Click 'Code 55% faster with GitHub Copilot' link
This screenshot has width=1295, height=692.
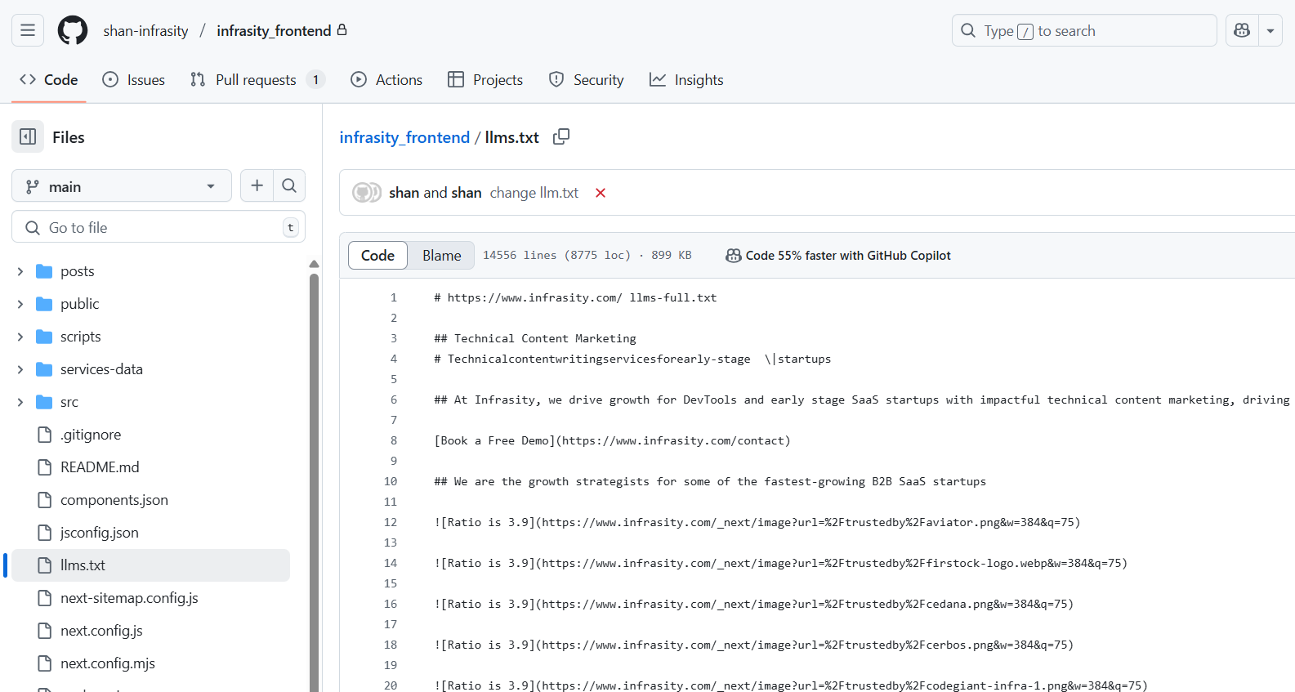point(838,256)
